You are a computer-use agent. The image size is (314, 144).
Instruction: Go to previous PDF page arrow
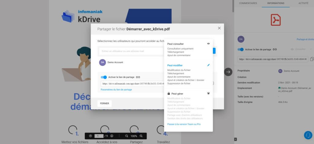[90, 136]
